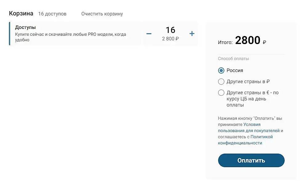Choose 'Другие страны в ₽' payment method
This screenshot has height=181, width=300.
pos(221,82)
